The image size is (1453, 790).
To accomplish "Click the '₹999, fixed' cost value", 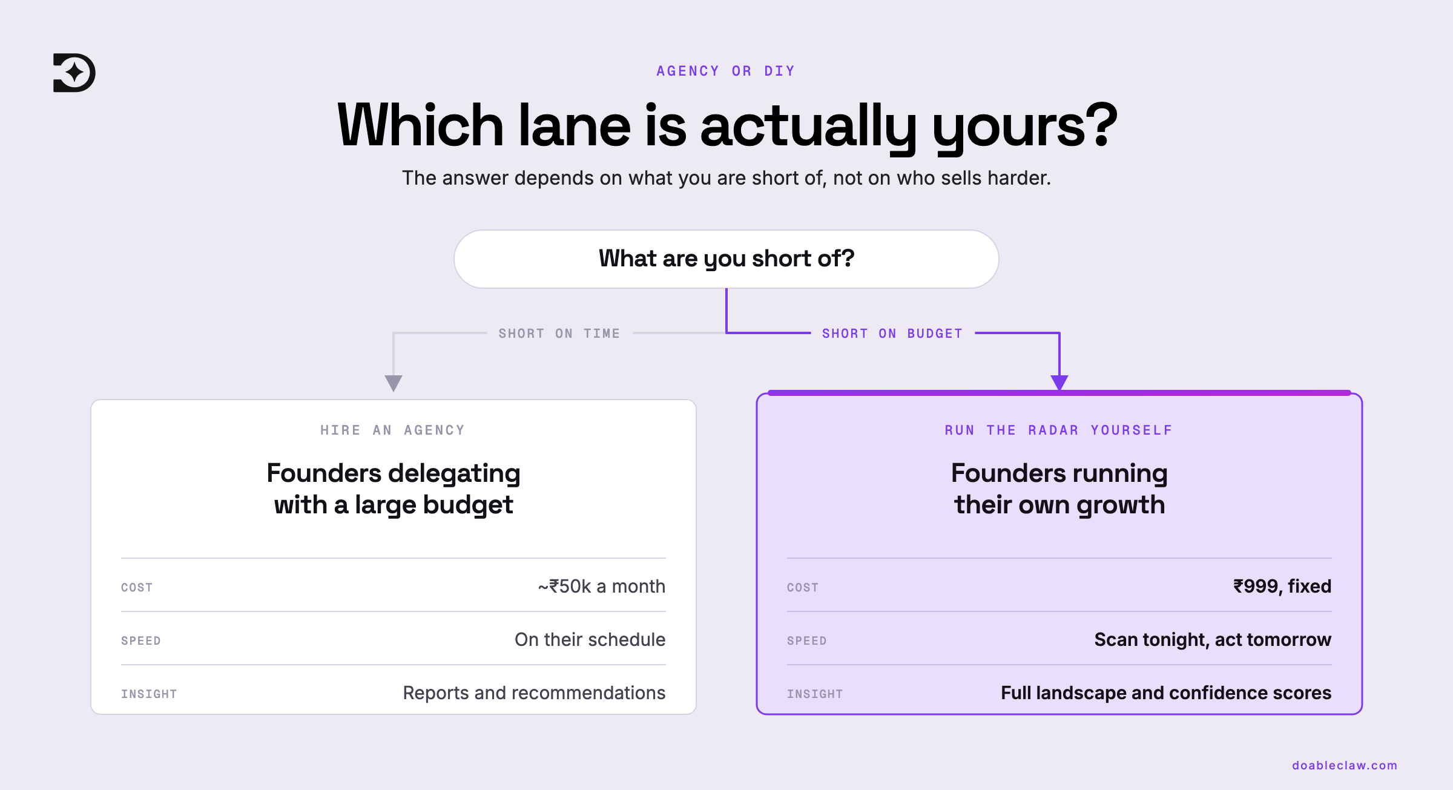I will click(x=1282, y=586).
